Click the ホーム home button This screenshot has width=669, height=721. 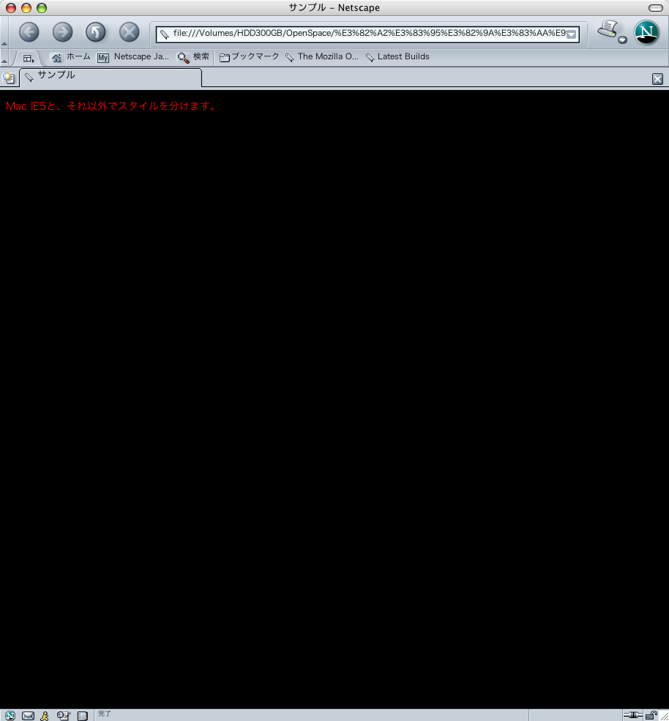tap(71, 57)
